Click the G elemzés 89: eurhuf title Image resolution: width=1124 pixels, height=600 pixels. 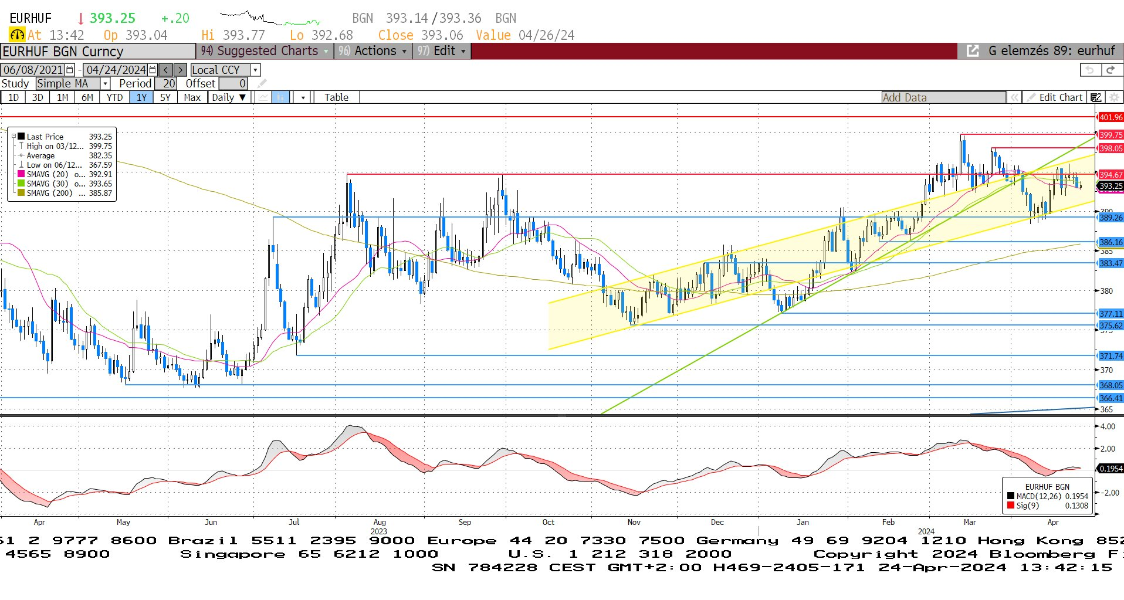(x=1051, y=51)
